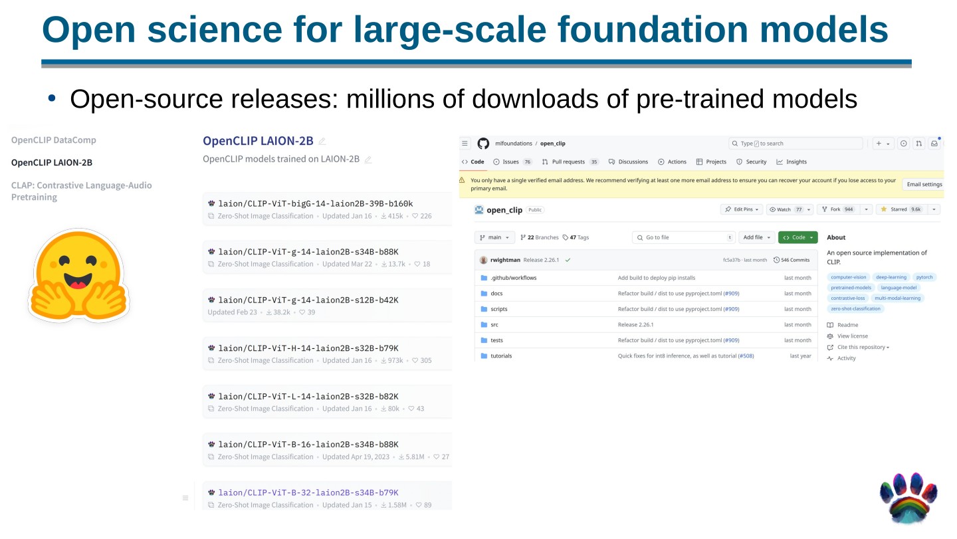The image size is (957, 539).
Task: Click the GitHub Octocat logo
Action: coord(483,144)
